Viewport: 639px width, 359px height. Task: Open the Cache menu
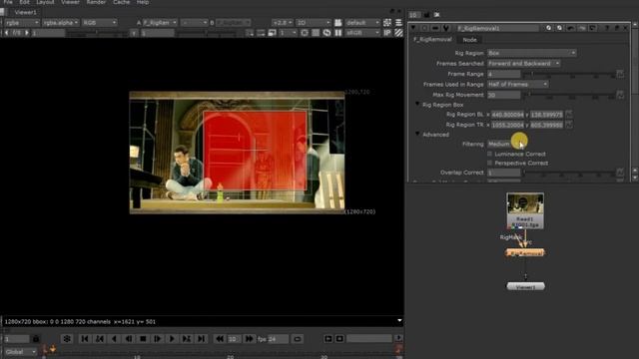[121, 2]
